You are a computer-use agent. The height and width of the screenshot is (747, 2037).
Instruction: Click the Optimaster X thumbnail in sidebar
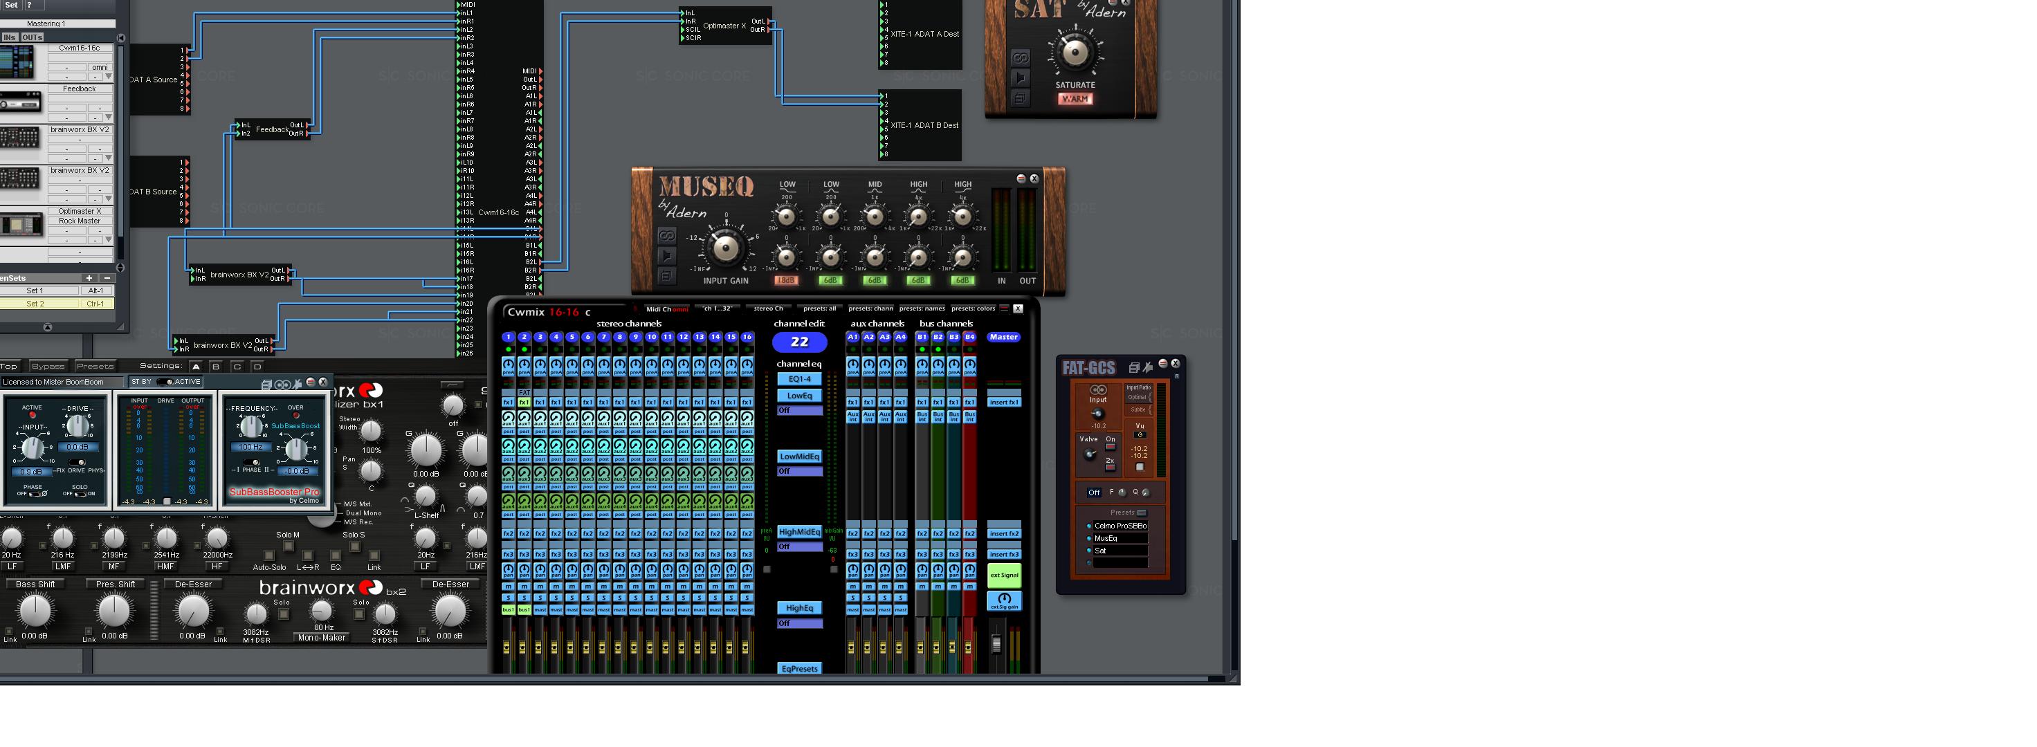point(21,225)
